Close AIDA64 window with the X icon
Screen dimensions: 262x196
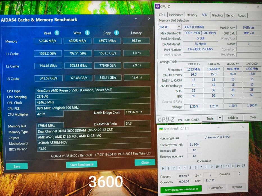point(149,18)
